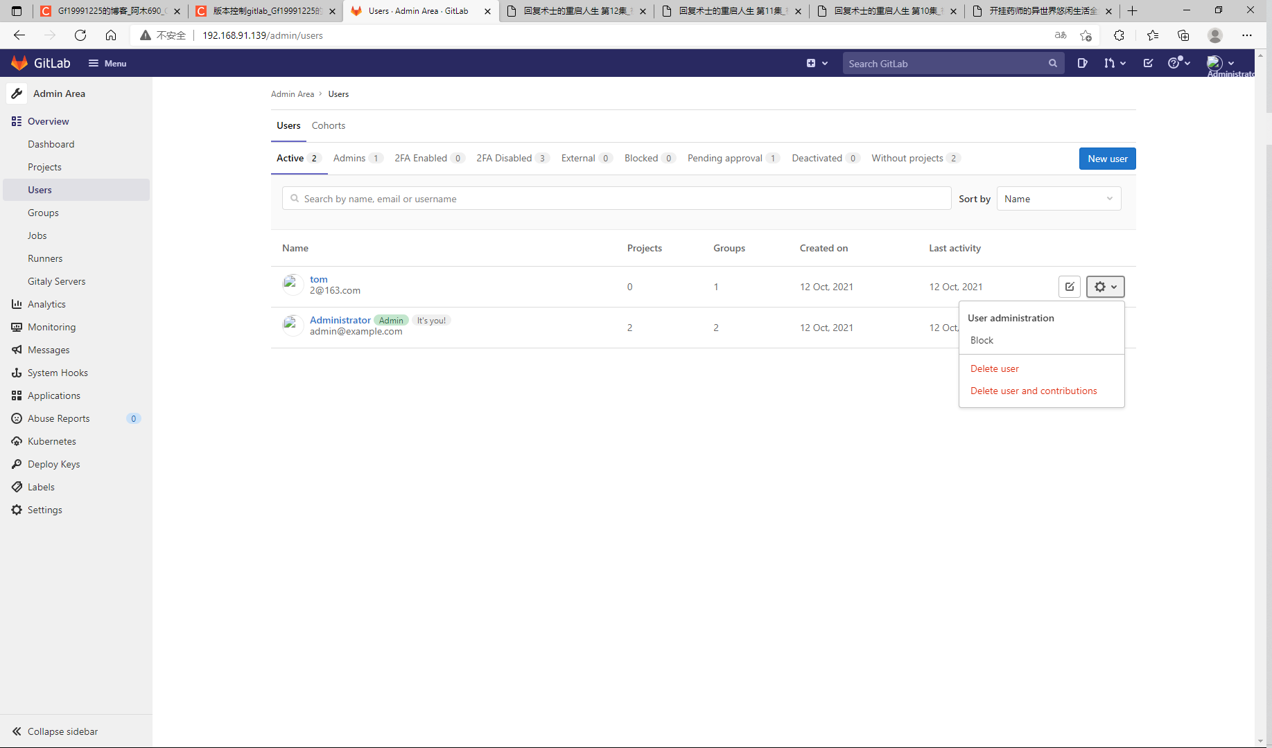Open Dashboard in sidebar
This screenshot has height=748, width=1272.
(x=51, y=144)
